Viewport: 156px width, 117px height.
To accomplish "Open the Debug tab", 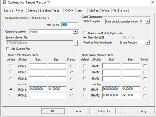I will 106,10.
